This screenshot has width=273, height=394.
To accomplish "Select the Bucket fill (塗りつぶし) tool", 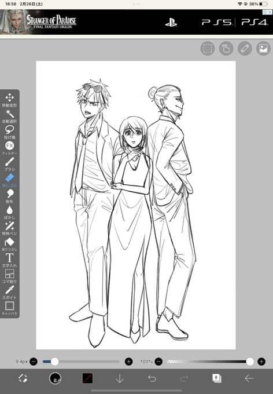I will pos(9,245).
